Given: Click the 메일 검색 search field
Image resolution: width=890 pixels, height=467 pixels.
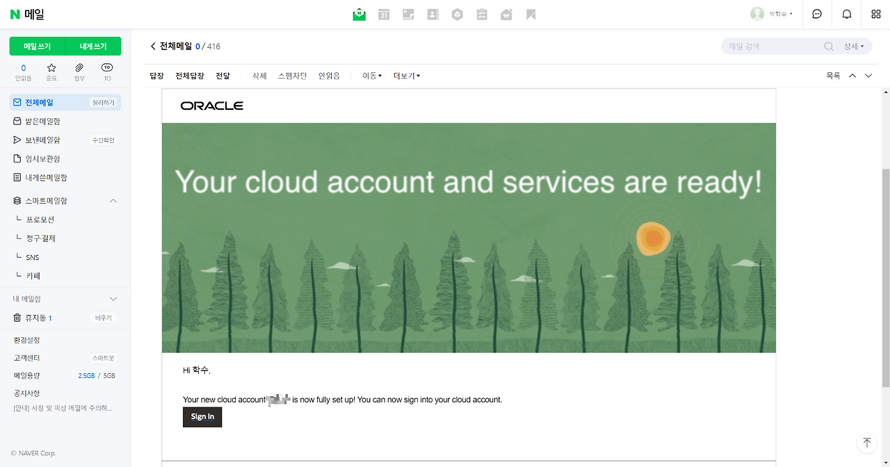Looking at the screenshot, I should 772,47.
